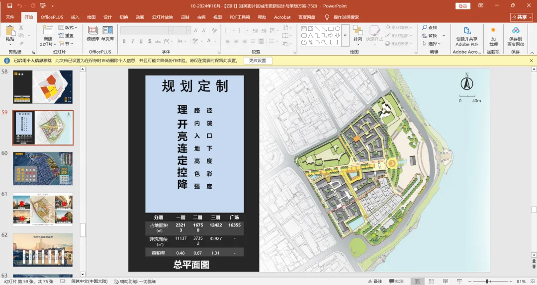
Task: Open the Select (选择) dropdown
Action: coord(432,44)
